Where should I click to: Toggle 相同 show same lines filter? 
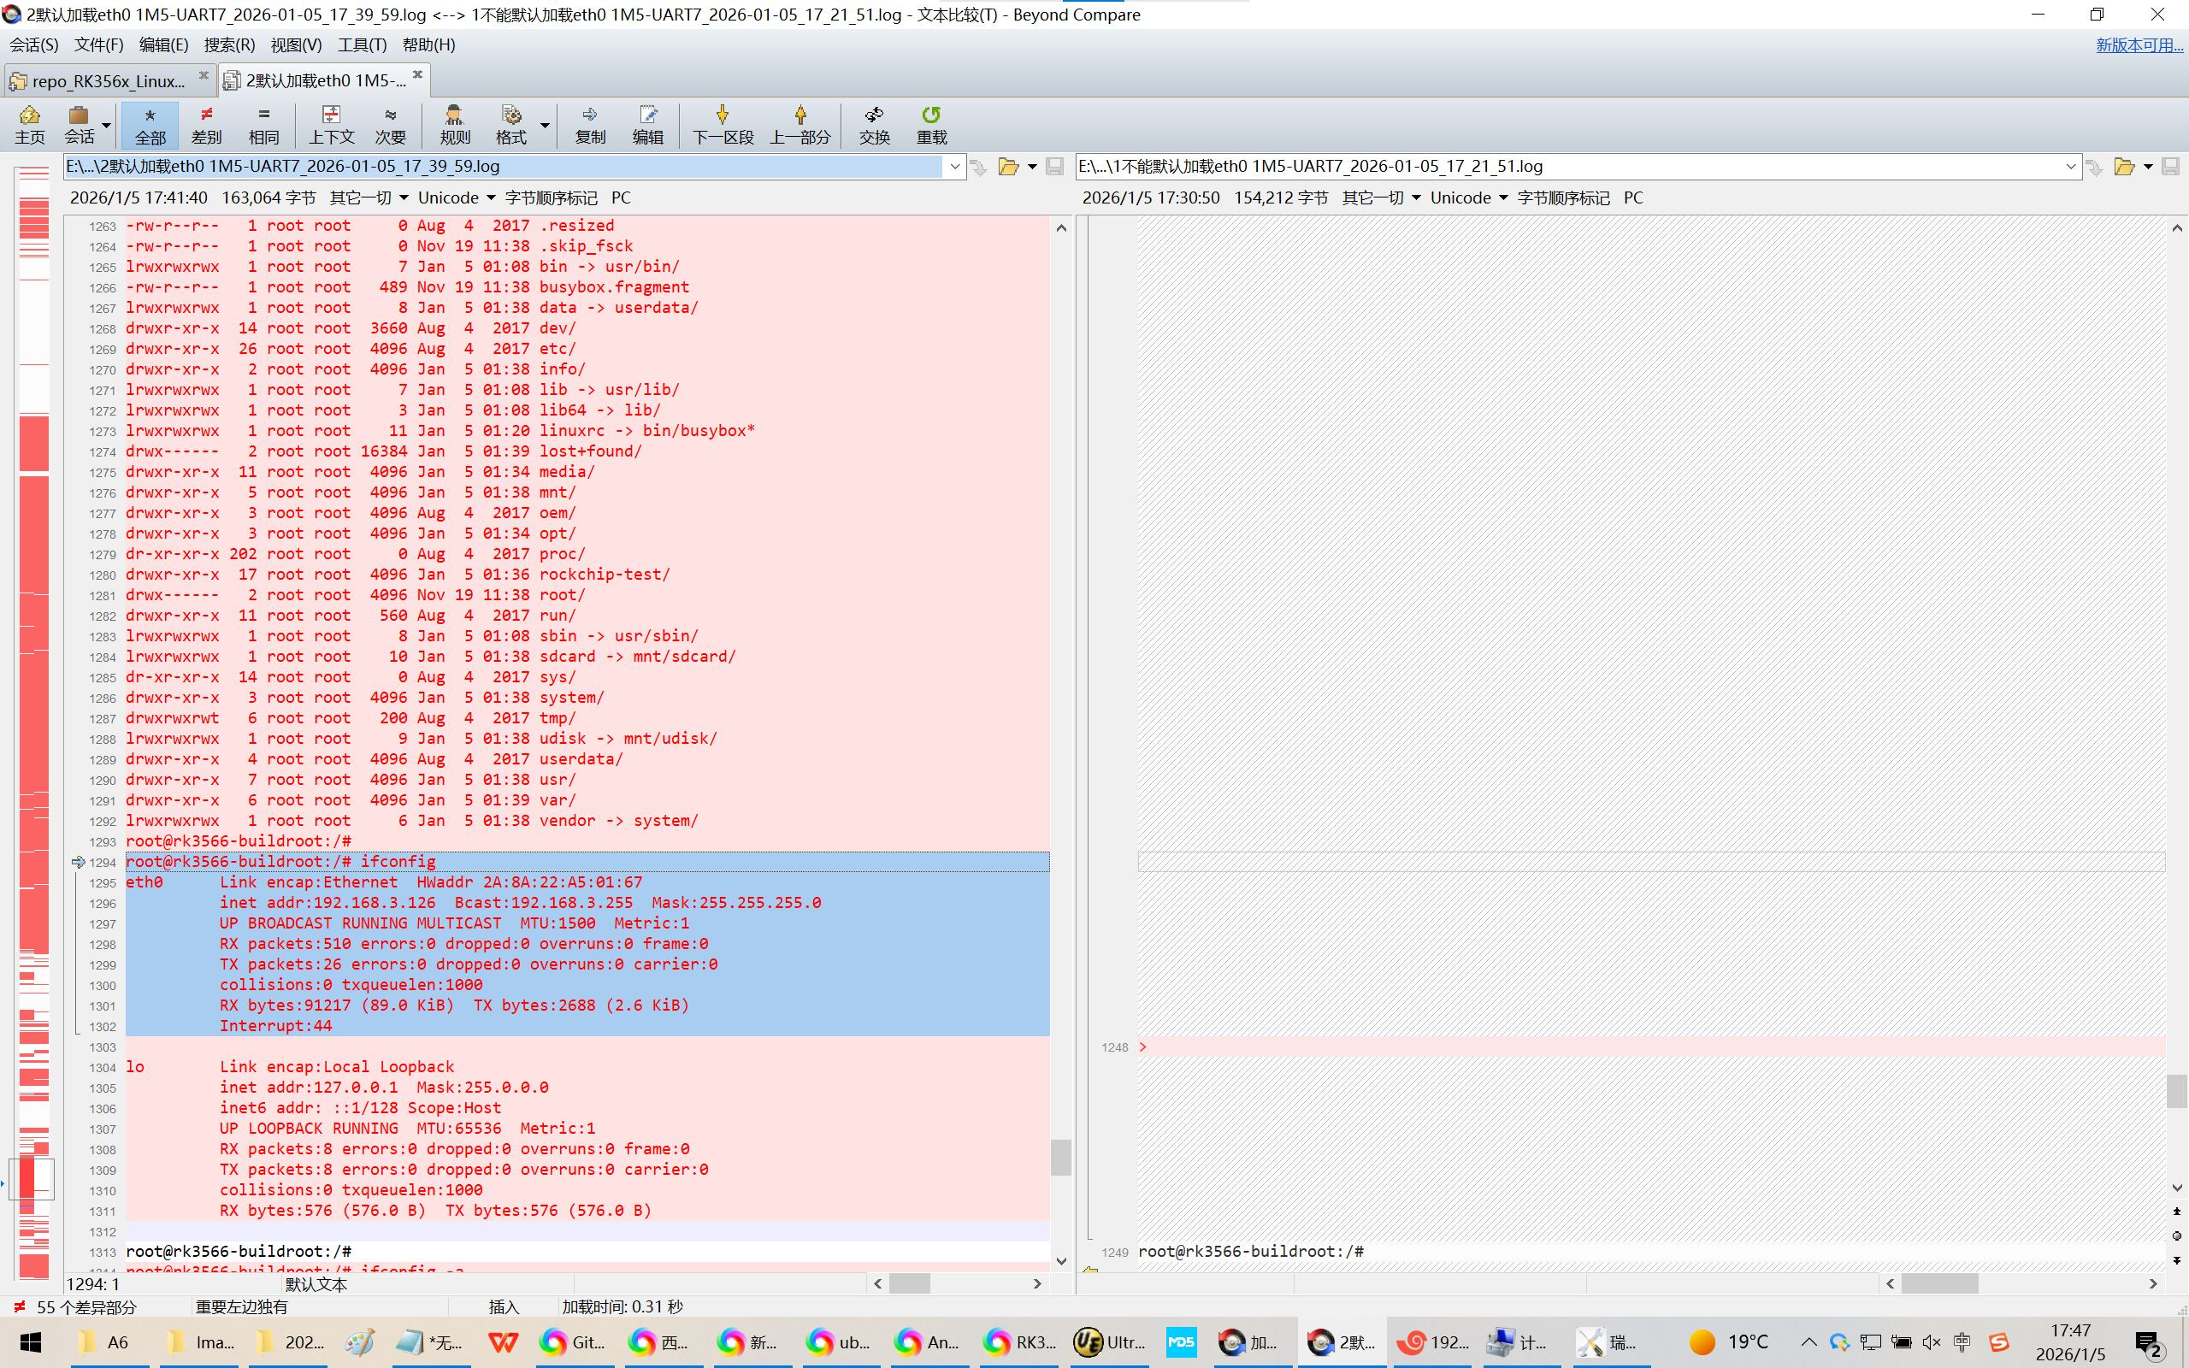pyautogui.click(x=263, y=124)
